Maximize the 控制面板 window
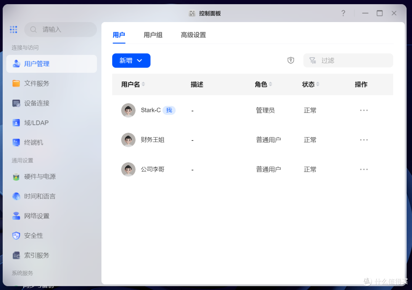Screen dimensions: 412x290 380,13
